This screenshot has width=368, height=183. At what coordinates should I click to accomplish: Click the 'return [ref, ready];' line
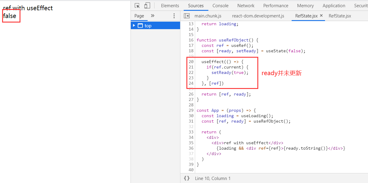pyautogui.click(x=226, y=94)
